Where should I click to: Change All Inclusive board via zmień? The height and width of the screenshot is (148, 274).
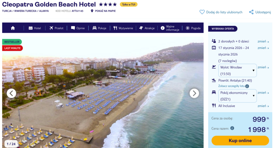(263, 106)
